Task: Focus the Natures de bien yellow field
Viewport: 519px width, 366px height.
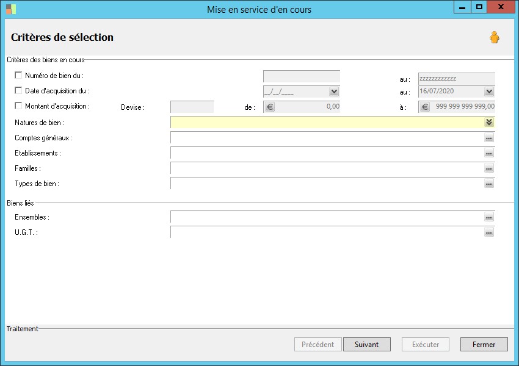Action: click(x=327, y=123)
